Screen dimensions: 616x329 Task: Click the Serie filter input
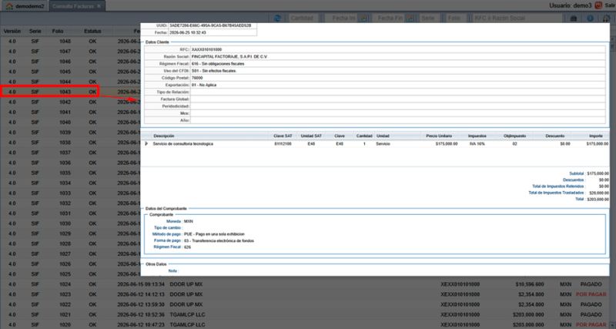click(429, 18)
